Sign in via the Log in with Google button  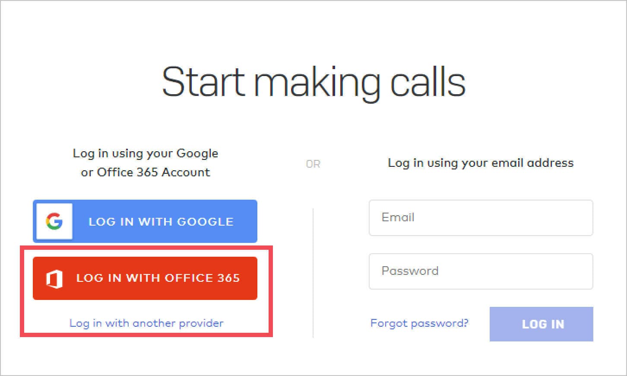[x=145, y=221]
